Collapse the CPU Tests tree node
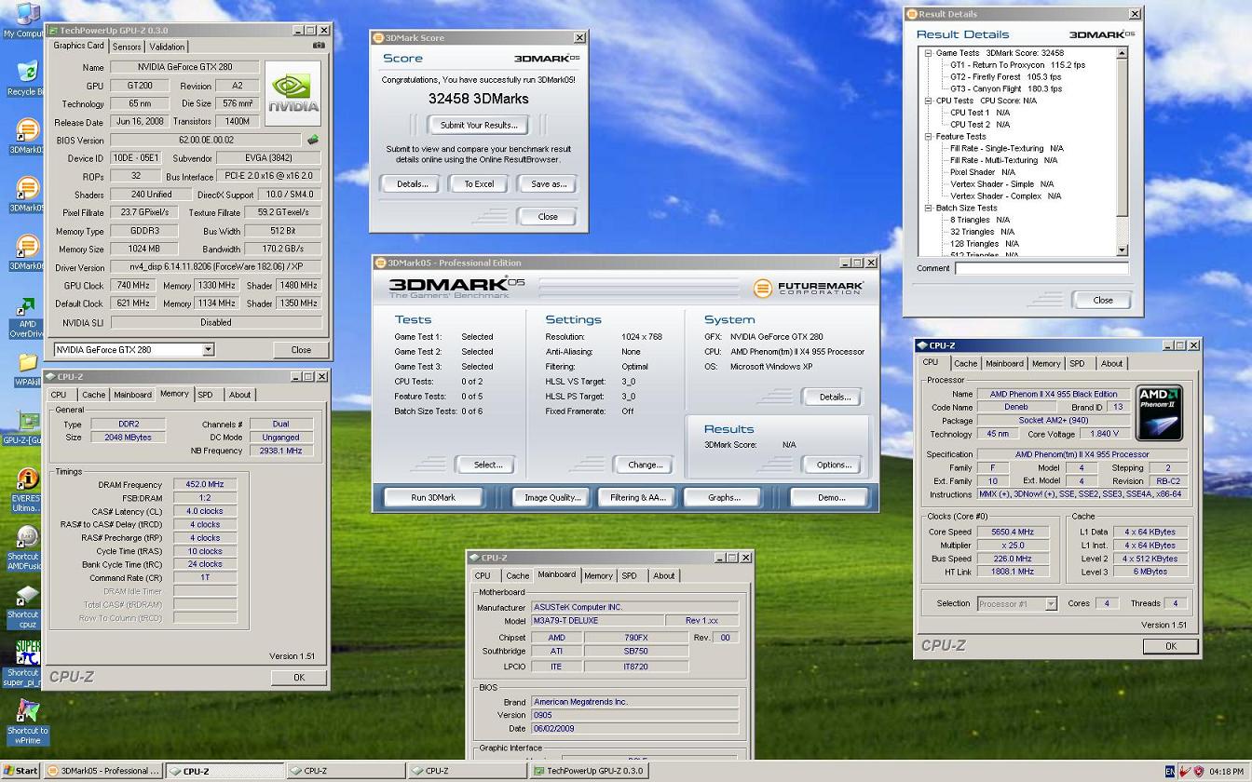The height and width of the screenshot is (782, 1252). [x=928, y=101]
